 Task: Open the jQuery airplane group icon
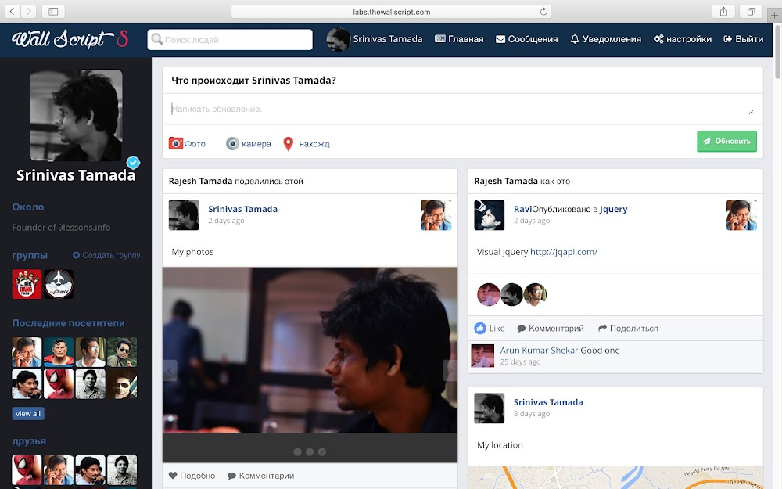click(x=59, y=284)
